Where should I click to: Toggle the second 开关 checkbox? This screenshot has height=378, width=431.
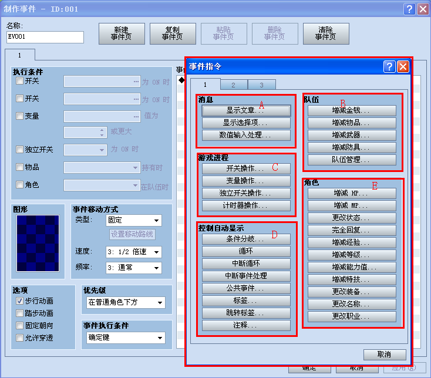[x=19, y=99]
